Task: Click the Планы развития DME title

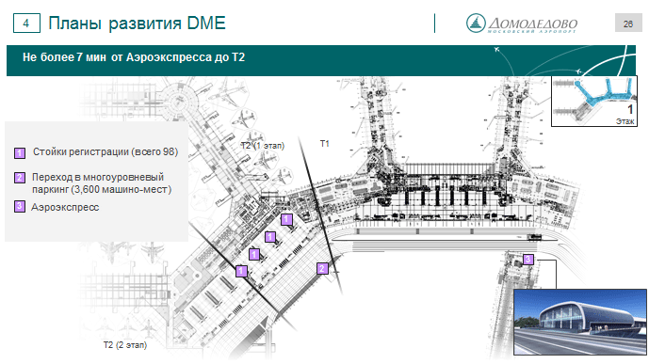Action: click(137, 24)
